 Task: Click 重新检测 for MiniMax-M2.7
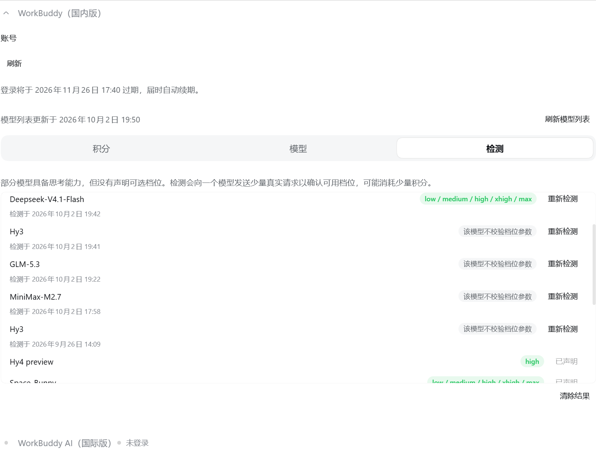[x=563, y=296]
